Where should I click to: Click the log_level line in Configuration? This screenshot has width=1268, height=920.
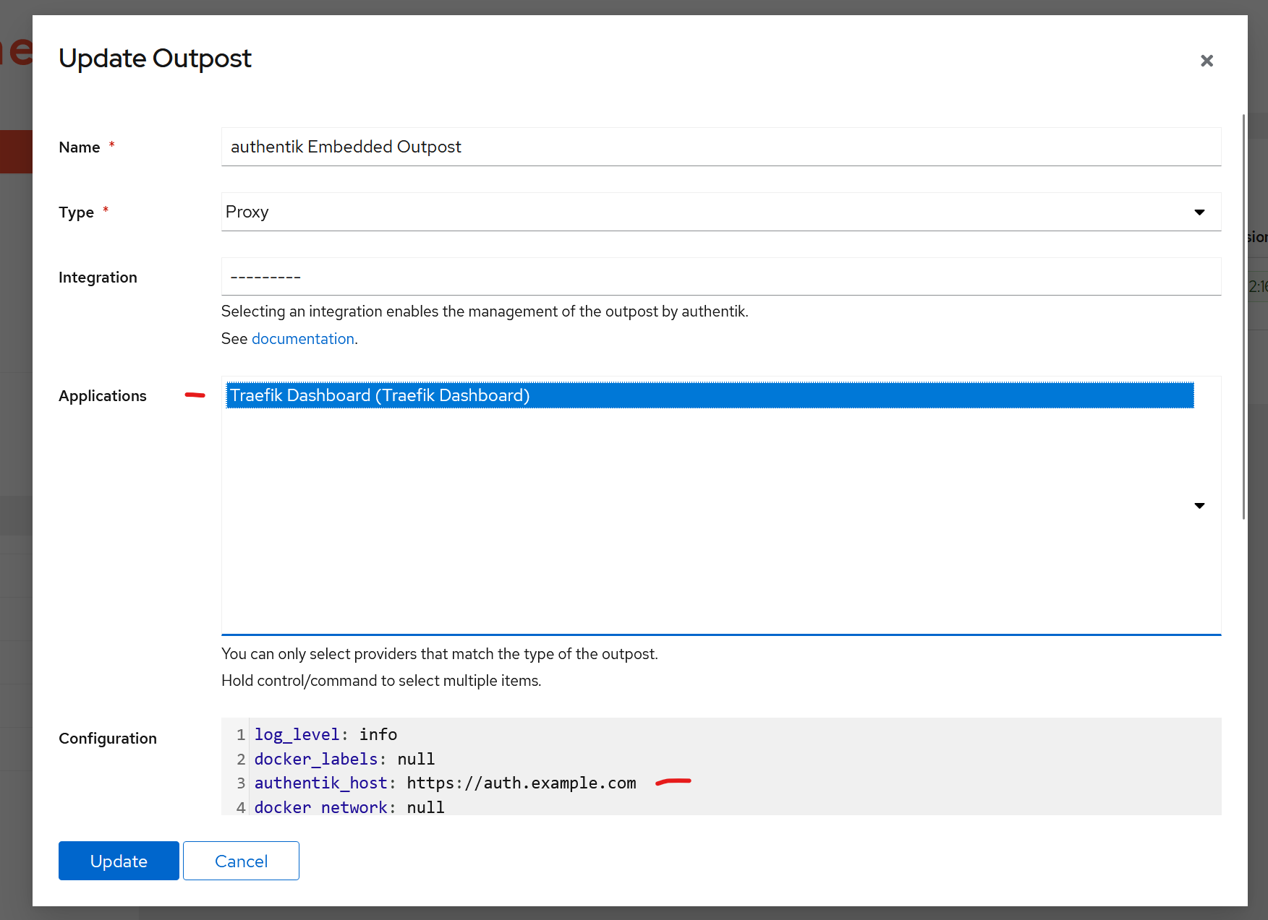(x=325, y=734)
